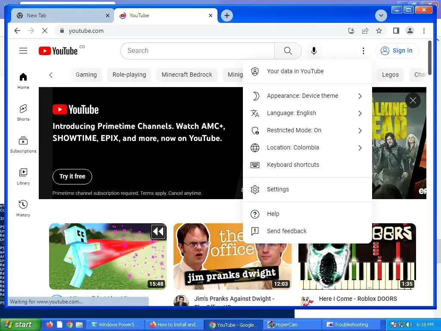Open History in the sidebar
The image size is (441, 331).
23,208
